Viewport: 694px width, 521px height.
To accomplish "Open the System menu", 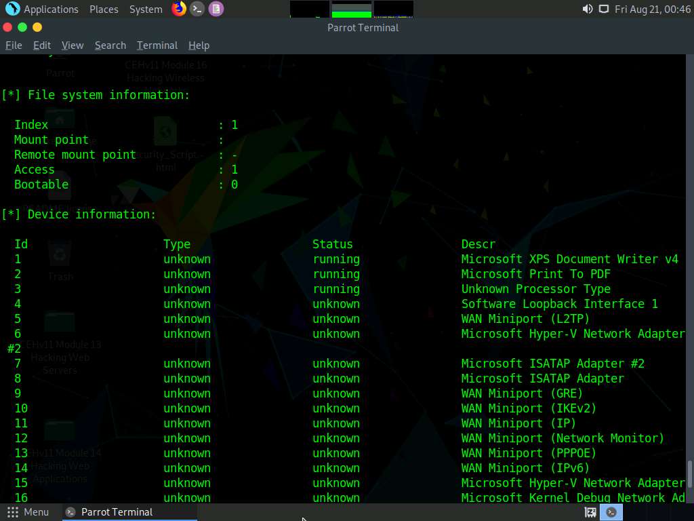I will (146, 9).
